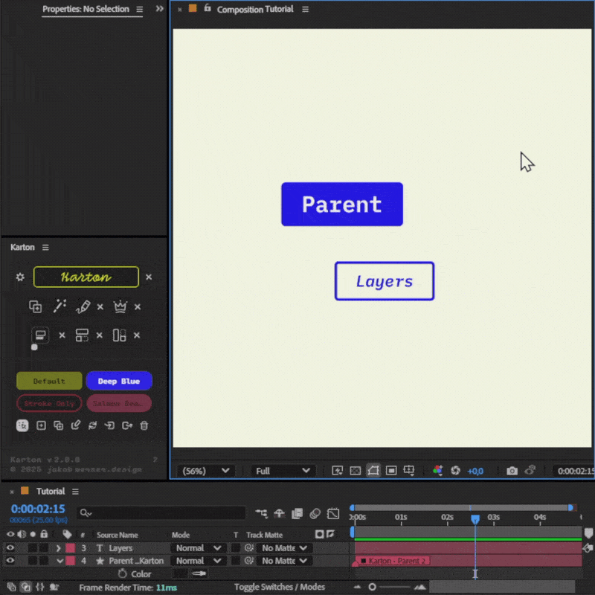Click Toggle Switches / Modes
Screen dimensions: 595x595
(x=280, y=588)
